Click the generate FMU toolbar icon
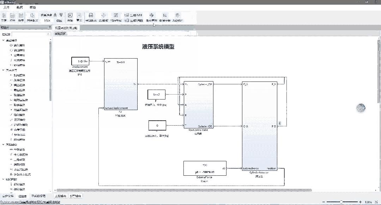This screenshot has width=381, height=205. (x=133, y=15)
